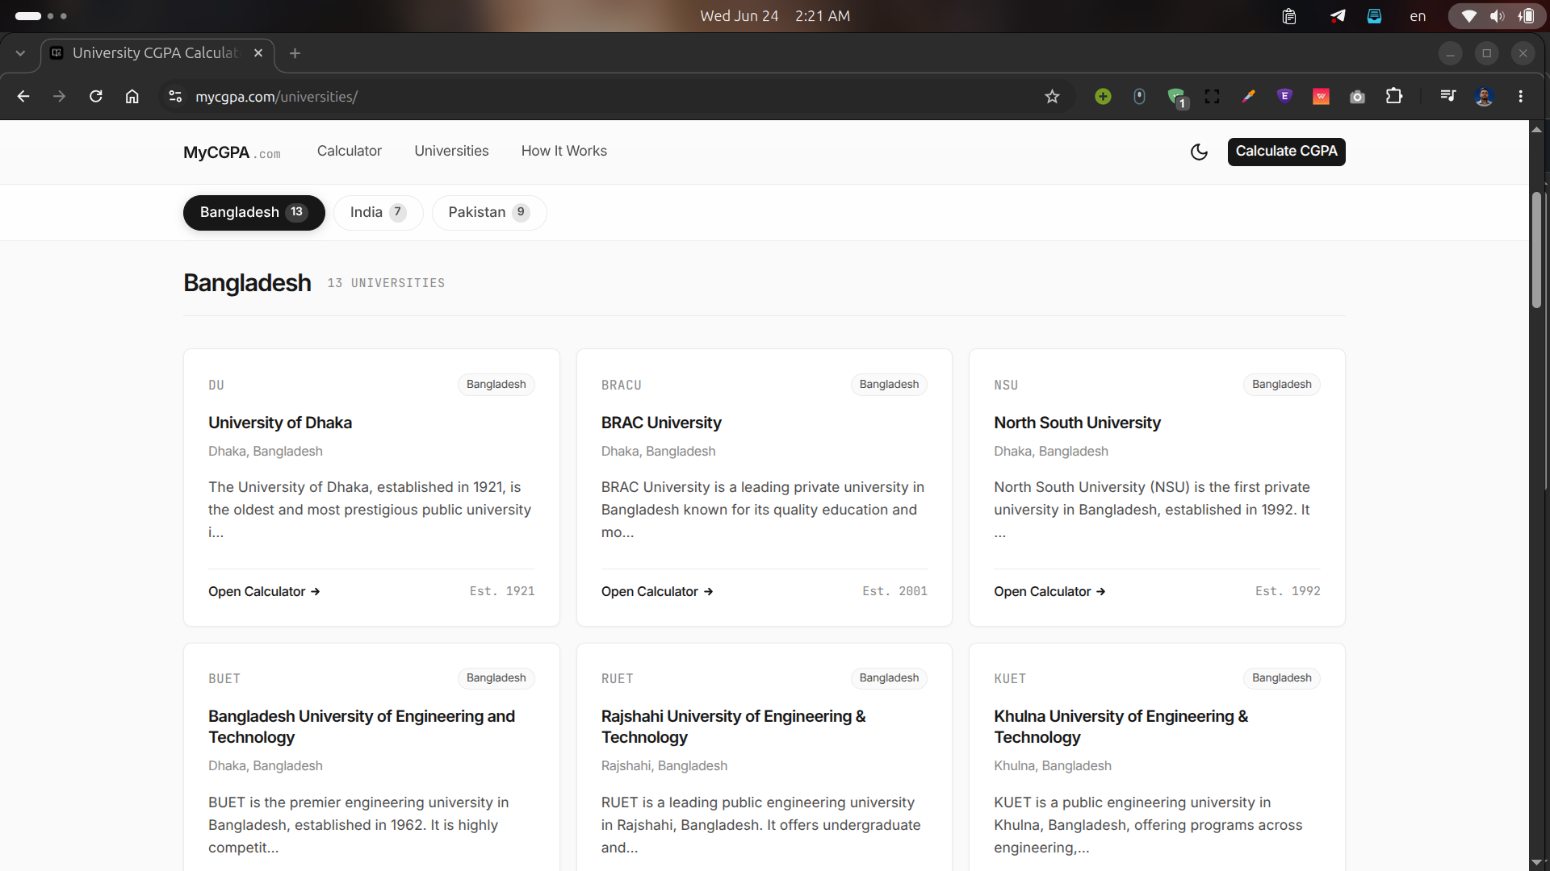Open Telegram tray icon
1550x871 pixels.
[x=1338, y=16]
